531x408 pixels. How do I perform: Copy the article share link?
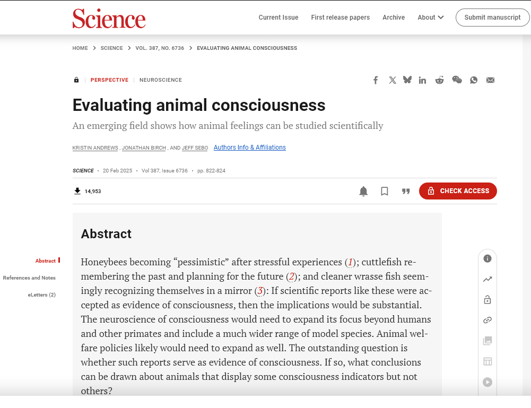click(487, 319)
